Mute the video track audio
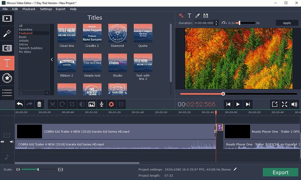This screenshot has height=180, width=301. pos(12,142)
